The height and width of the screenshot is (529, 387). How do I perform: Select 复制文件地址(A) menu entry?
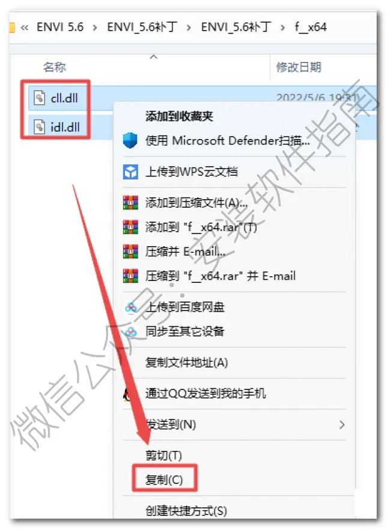pos(187,362)
